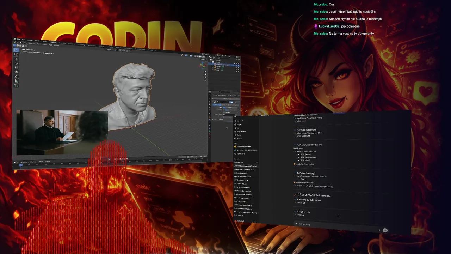Image resolution: width=451 pixels, height=254 pixels.
Task: Select the Cursor tool in Blender toolbar
Action: 16,54
